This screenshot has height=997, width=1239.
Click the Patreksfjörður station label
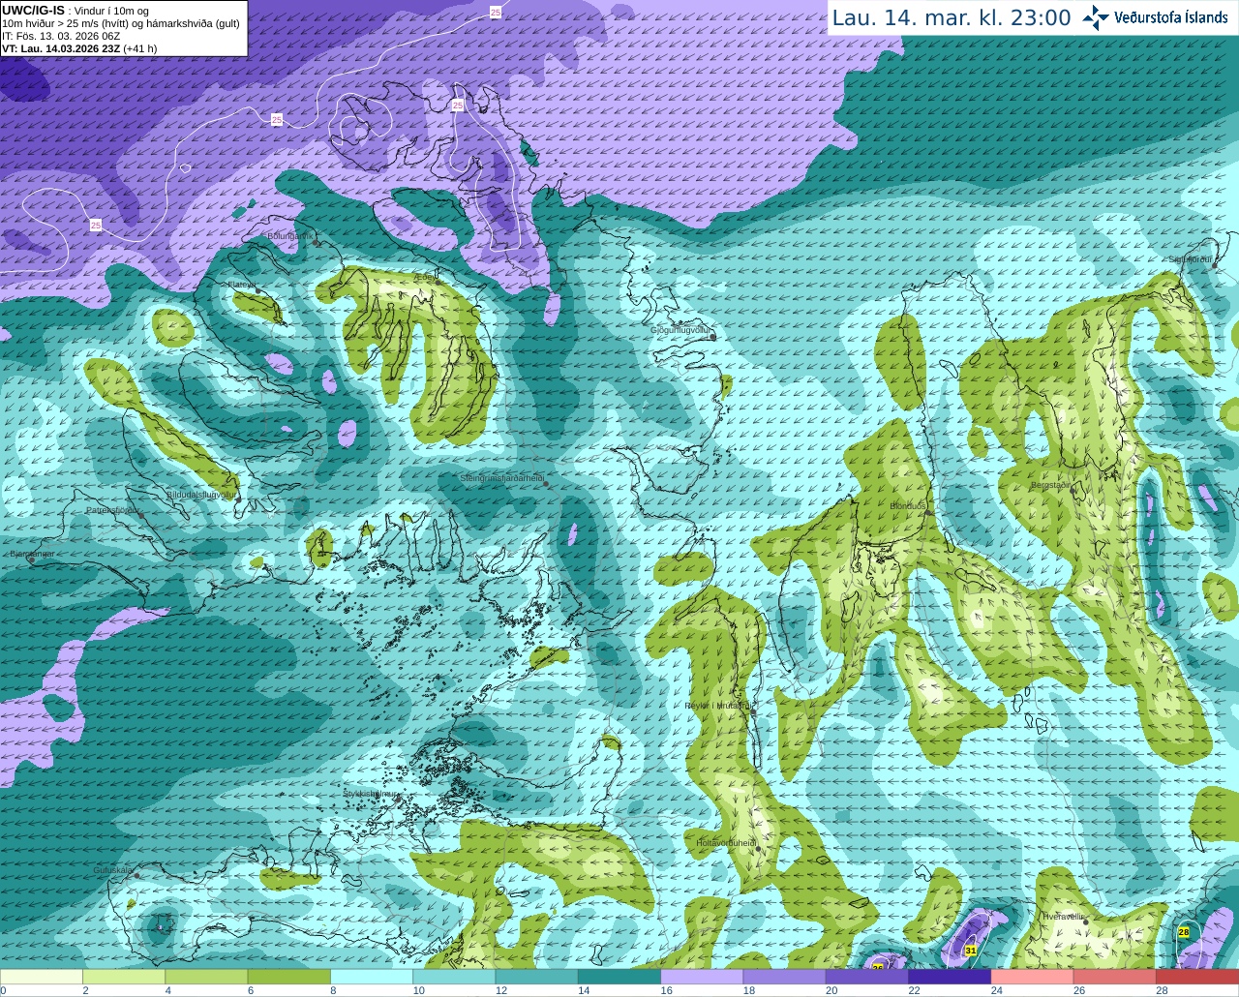(112, 509)
